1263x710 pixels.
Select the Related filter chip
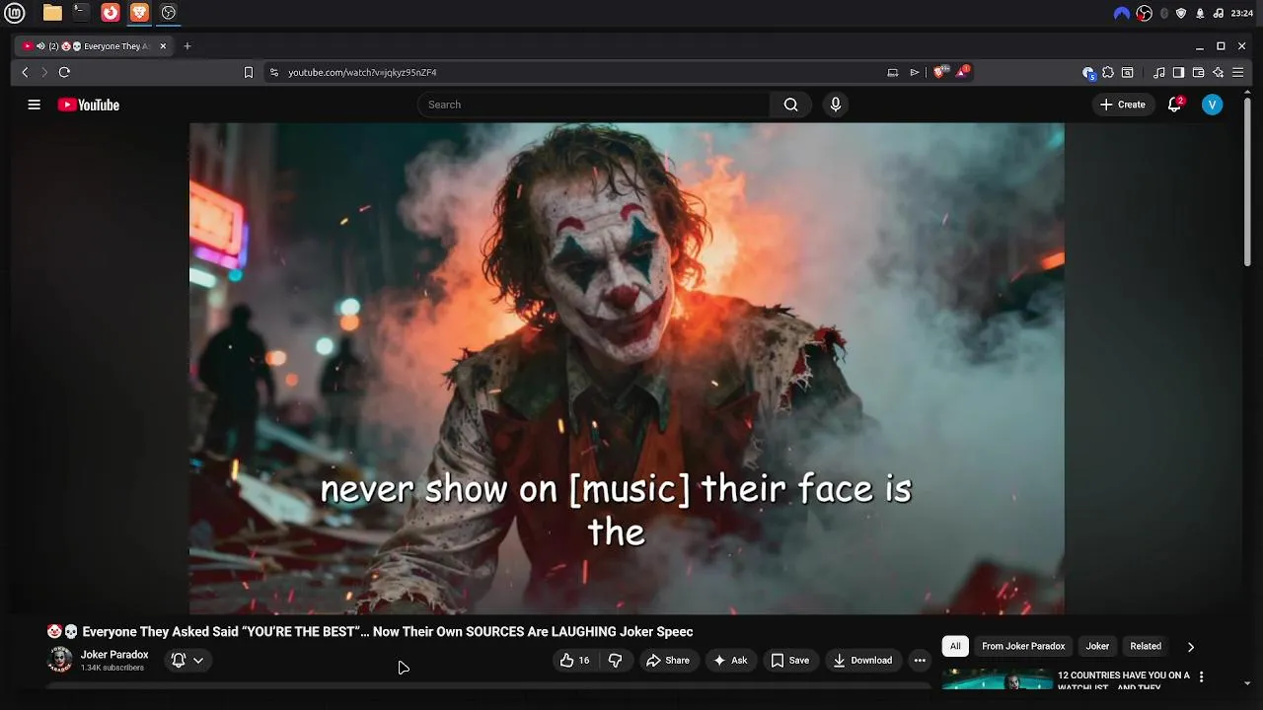(x=1146, y=646)
